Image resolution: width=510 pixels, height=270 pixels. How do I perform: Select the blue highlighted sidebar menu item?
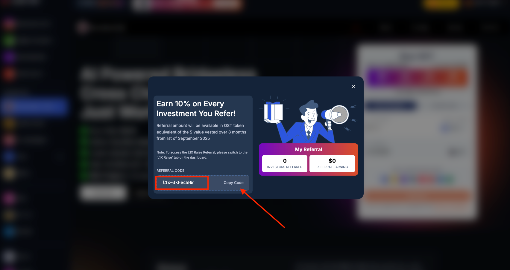click(x=35, y=106)
